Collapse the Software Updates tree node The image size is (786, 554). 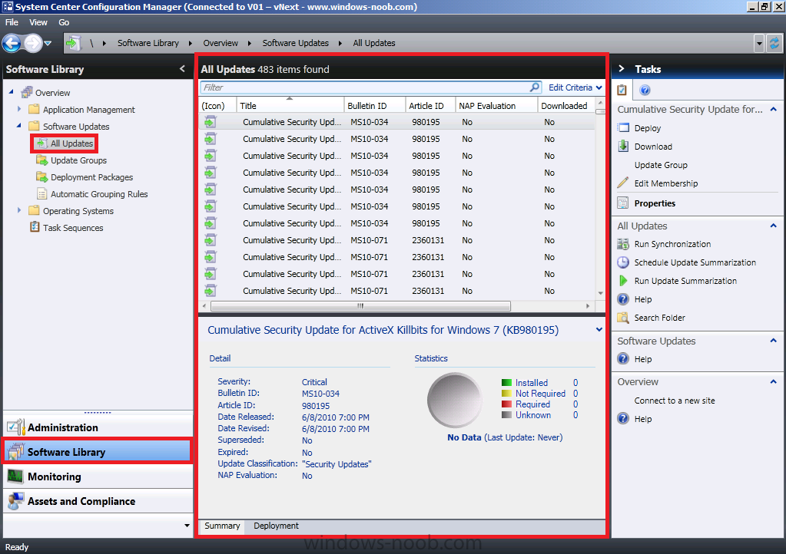tap(19, 126)
